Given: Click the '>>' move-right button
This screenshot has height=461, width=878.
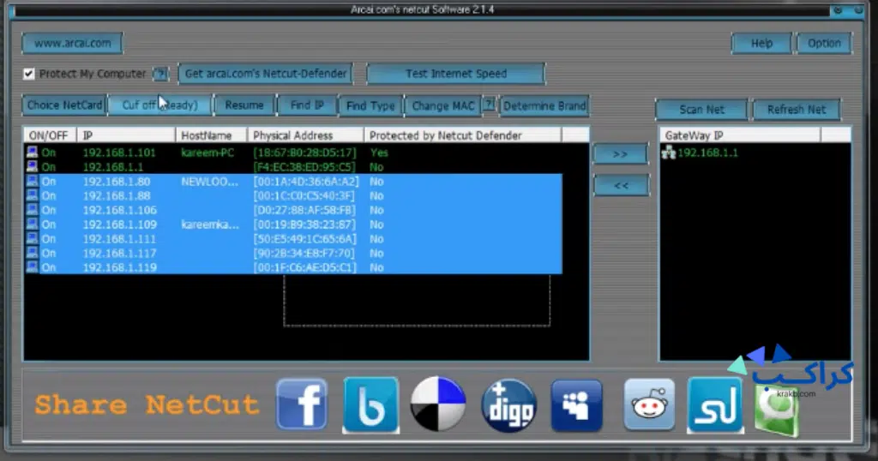Looking at the screenshot, I should tap(621, 154).
